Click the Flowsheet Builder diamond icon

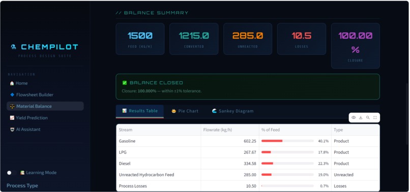12,94
